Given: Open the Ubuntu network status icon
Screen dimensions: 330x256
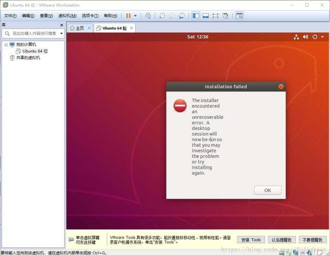Looking at the screenshot, I should pos(296,37).
